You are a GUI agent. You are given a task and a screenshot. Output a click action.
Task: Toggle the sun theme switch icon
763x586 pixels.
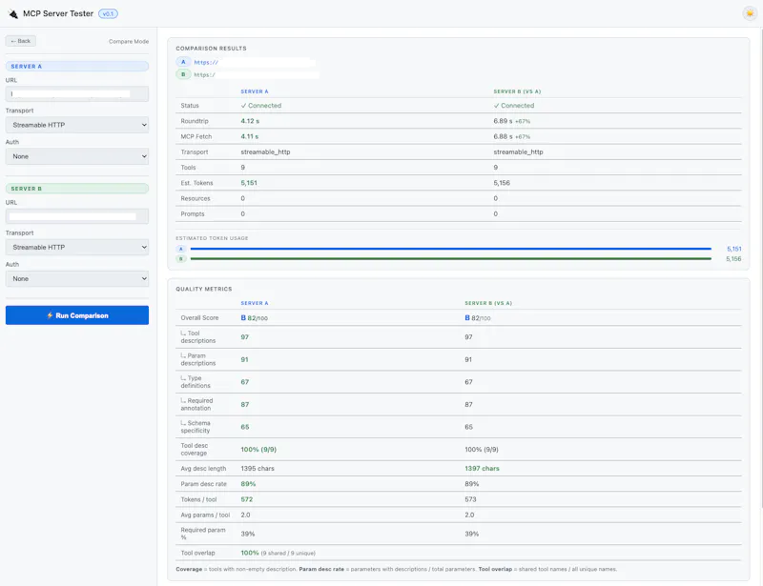coord(750,13)
